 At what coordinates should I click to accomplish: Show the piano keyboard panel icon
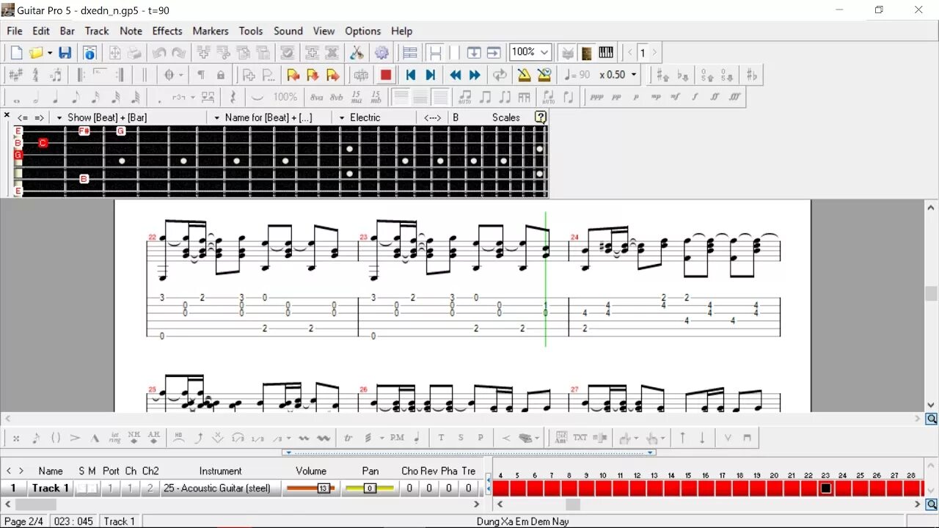tap(606, 53)
